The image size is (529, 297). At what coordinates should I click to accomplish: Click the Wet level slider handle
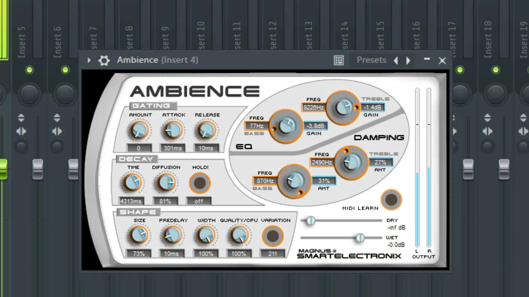[360, 238]
